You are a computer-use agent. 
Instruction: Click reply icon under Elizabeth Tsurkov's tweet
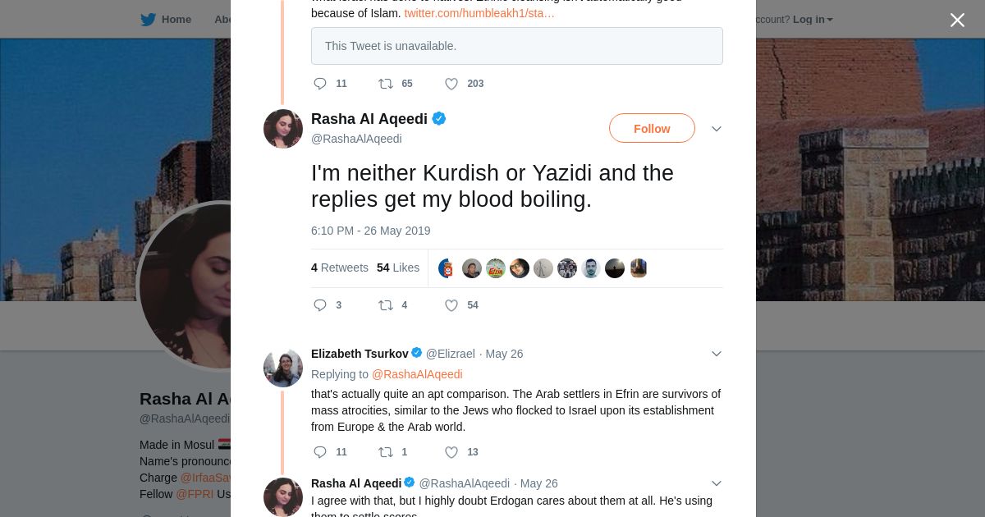click(x=320, y=452)
